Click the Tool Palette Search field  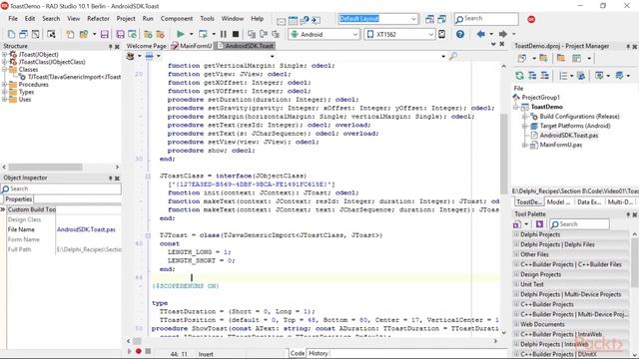point(579,223)
